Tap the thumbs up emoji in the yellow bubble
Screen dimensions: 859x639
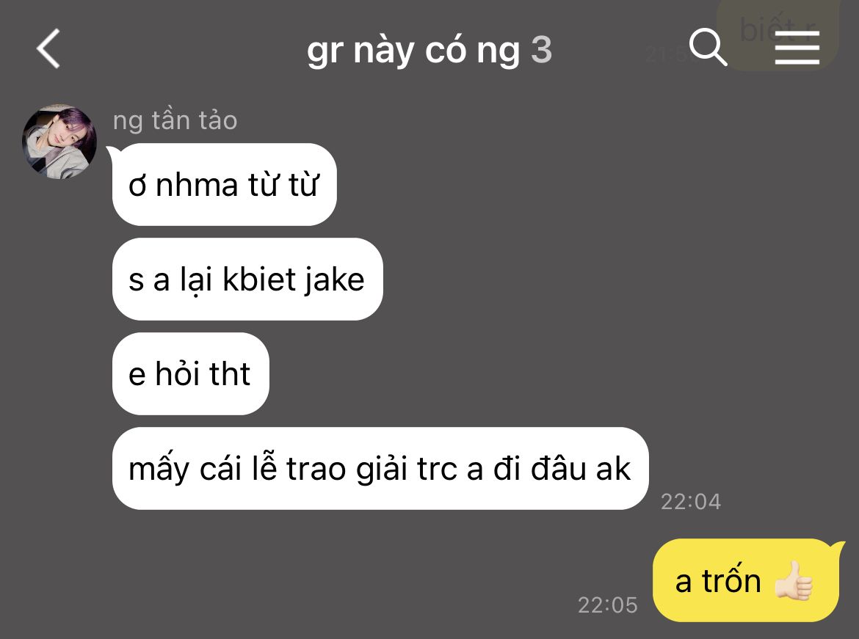pos(794,580)
